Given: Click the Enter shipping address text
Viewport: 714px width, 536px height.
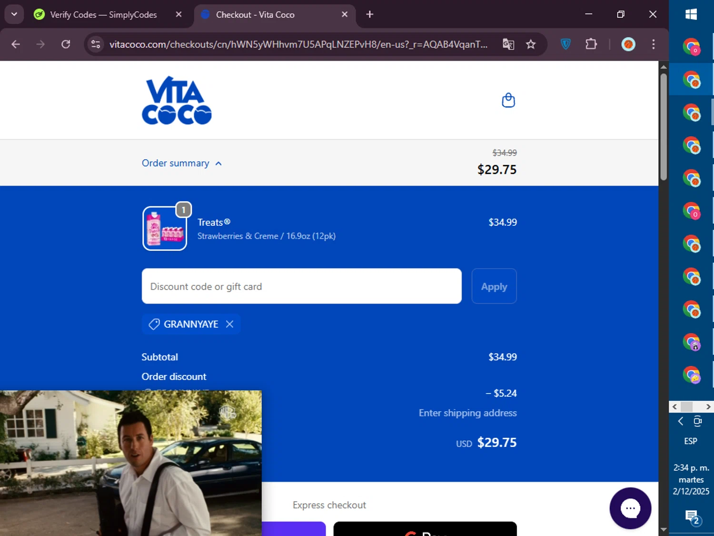Looking at the screenshot, I should pyautogui.click(x=467, y=413).
